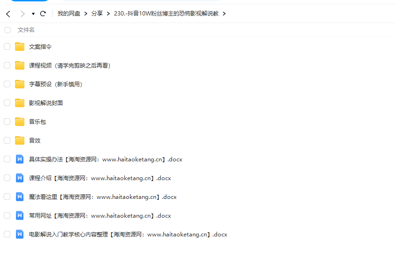Click the 常用网址 docx file icon
Image resolution: width=395 pixels, height=266 pixels.
(x=19, y=215)
